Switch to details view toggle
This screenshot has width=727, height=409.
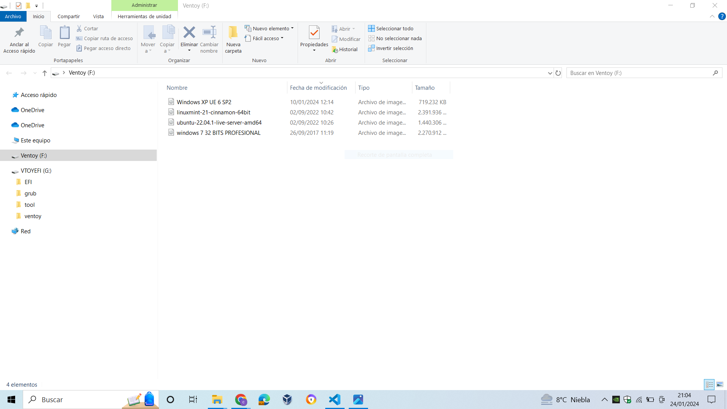(709, 384)
